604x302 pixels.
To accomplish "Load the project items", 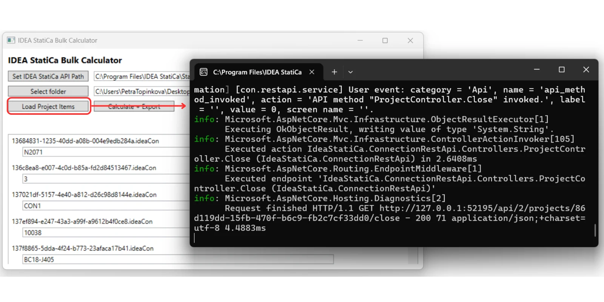I will 48,106.
